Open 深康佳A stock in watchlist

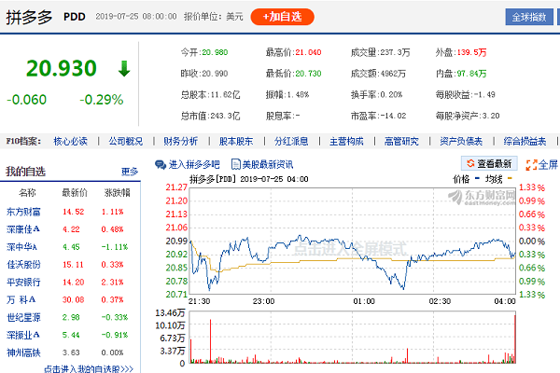22,229
